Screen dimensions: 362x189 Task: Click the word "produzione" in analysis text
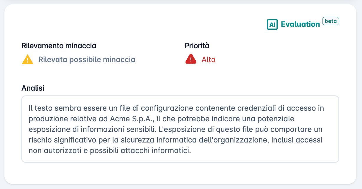coord(45,119)
